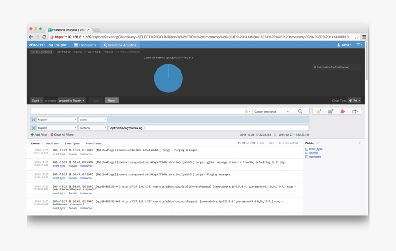Go forward in browser history

(x=37, y=37)
